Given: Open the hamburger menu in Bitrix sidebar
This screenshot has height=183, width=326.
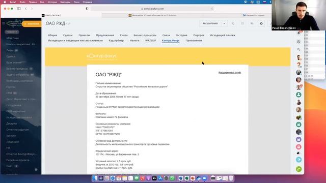Looking at the screenshot, I should [x=4, y=23].
